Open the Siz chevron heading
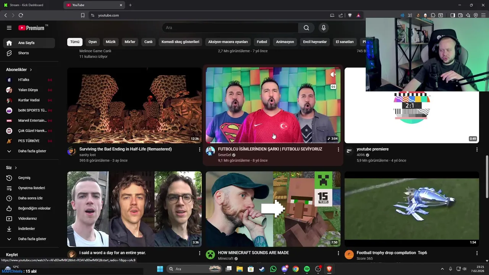This screenshot has height=275, width=489. pyautogui.click(x=11, y=168)
